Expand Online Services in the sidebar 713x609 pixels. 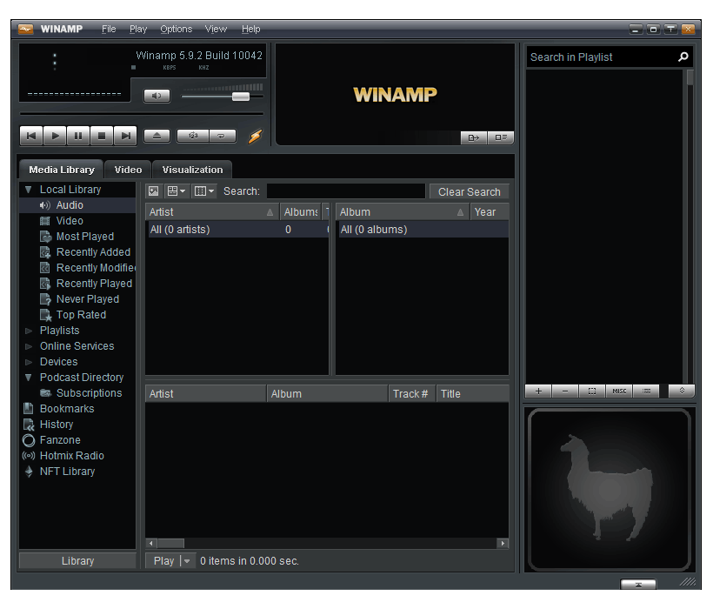tap(29, 346)
